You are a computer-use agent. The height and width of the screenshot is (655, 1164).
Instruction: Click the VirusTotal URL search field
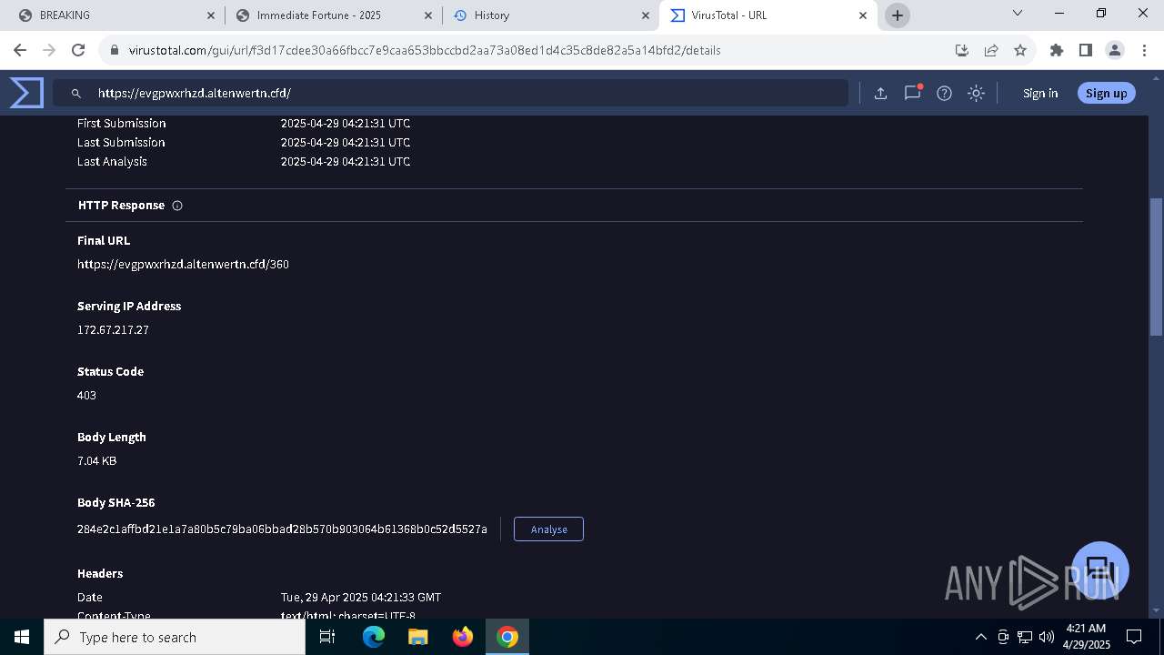[x=450, y=93]
